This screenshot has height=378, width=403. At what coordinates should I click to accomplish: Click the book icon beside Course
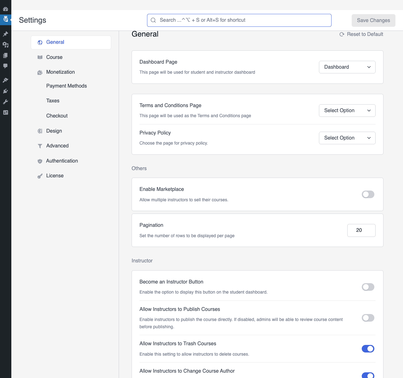click(40, 57)
